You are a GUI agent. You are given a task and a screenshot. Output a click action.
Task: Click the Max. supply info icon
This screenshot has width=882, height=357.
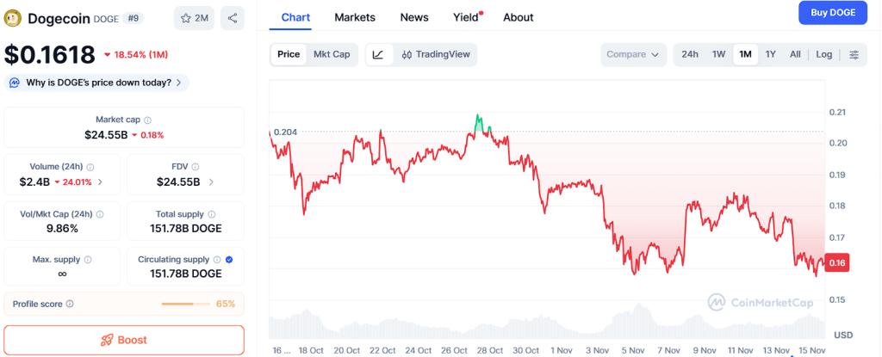(88, 259)
